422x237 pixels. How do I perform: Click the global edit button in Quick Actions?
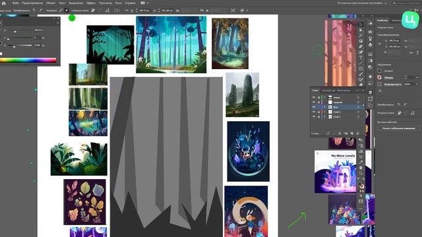pos(398,128)
